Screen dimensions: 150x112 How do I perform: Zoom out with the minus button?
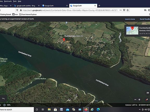point(135,100)
